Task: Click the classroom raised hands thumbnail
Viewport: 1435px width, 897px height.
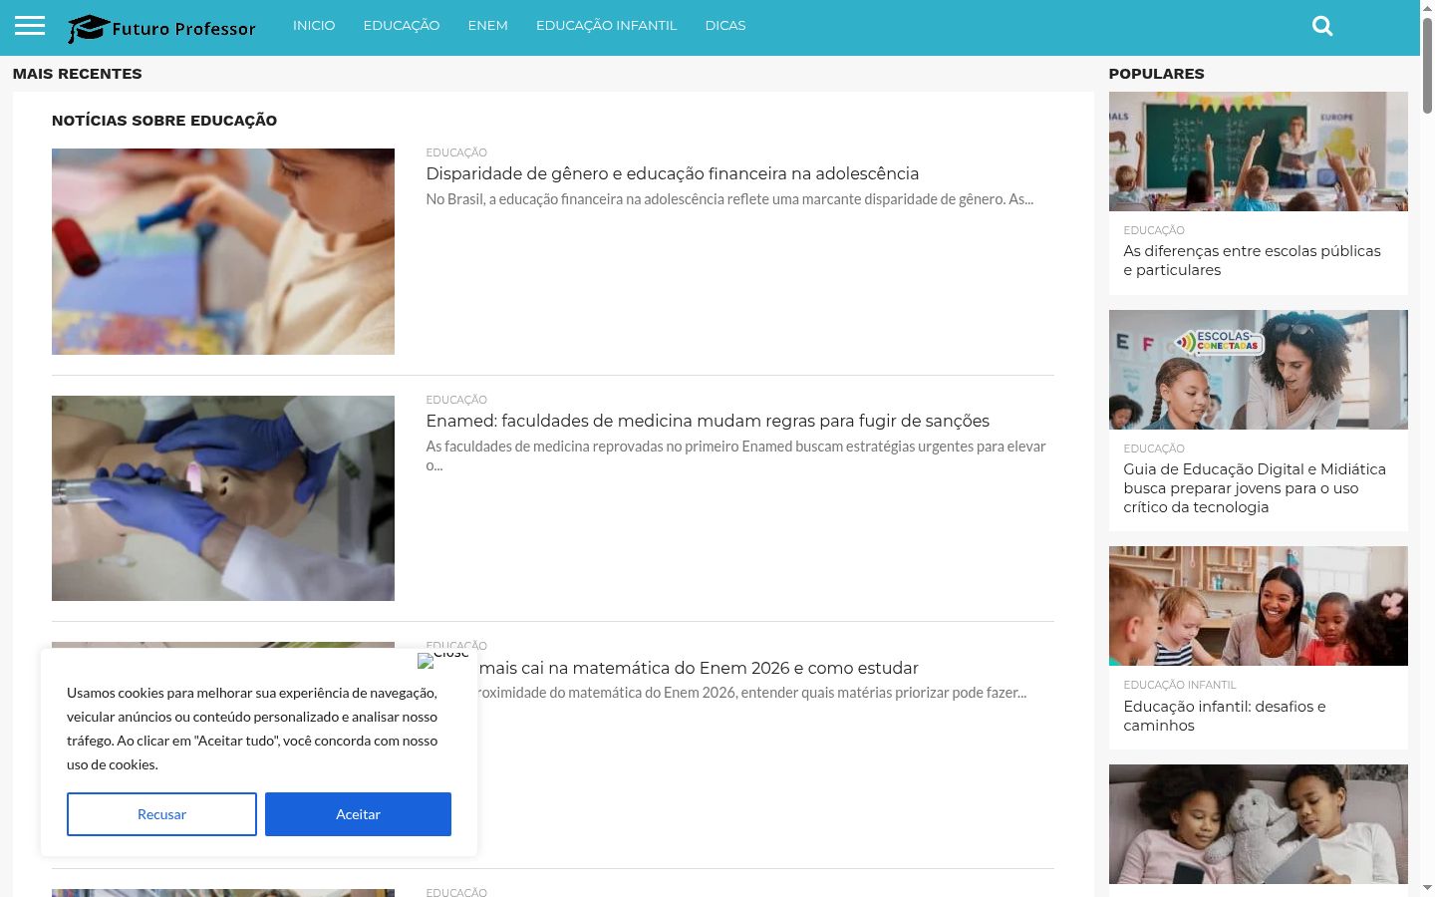Action: (1259, 151)
